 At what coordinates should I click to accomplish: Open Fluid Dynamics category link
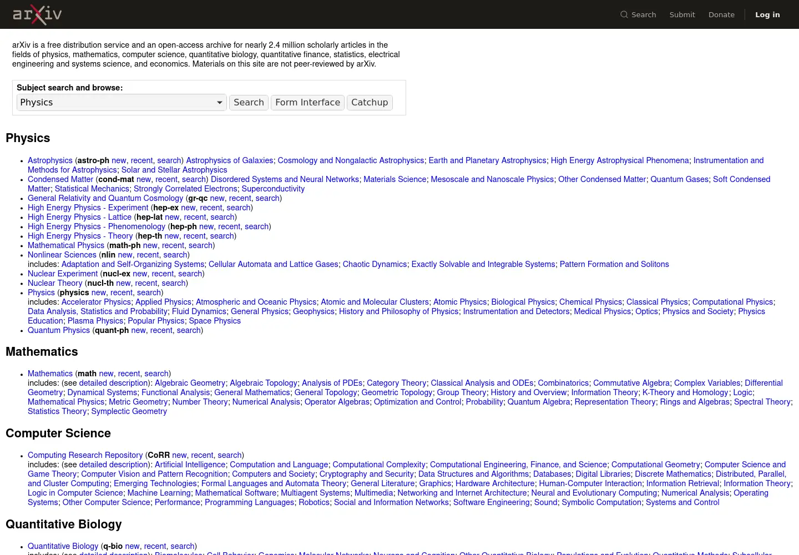coord(199,311)
